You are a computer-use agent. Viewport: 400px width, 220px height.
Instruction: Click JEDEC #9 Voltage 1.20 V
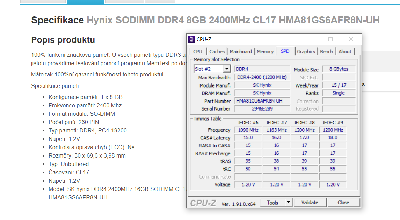click(x=333, y=184)
